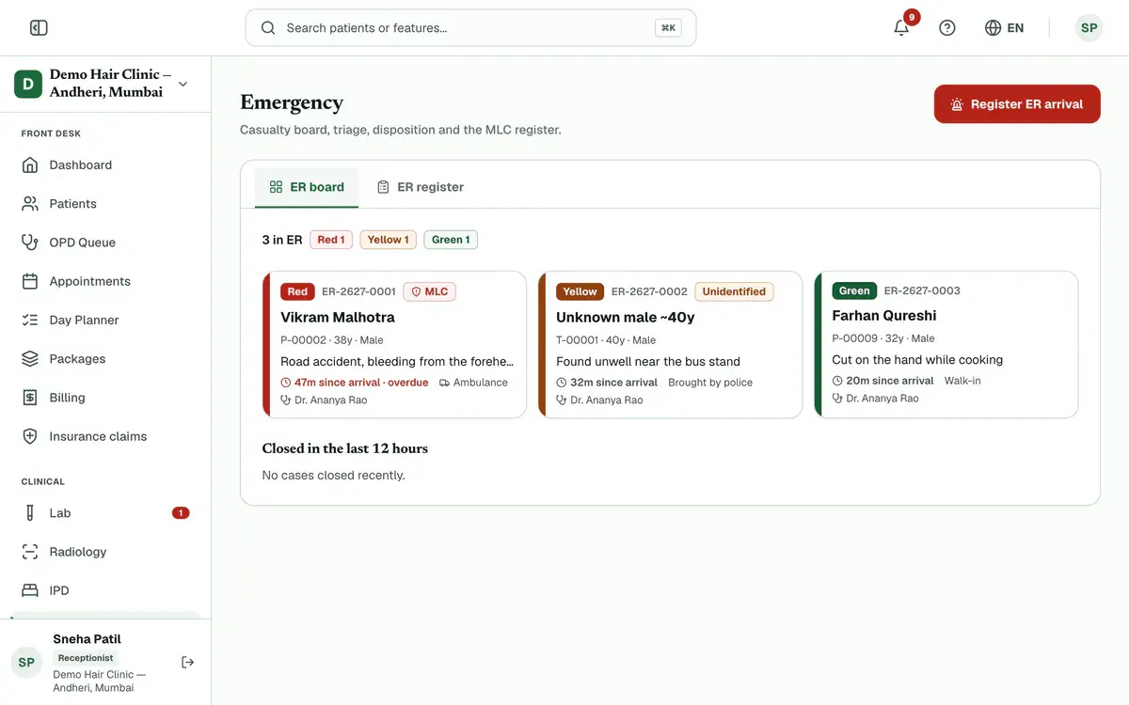1129x705 pixels.
Task: Open Insurance claims
Action: (105, 436)
